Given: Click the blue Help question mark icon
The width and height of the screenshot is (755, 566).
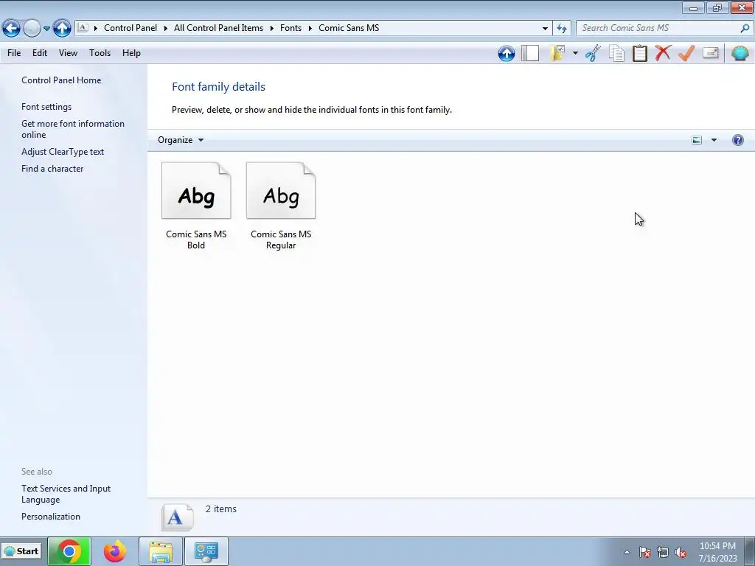Looking at the screenshot, I should point(737,140).
